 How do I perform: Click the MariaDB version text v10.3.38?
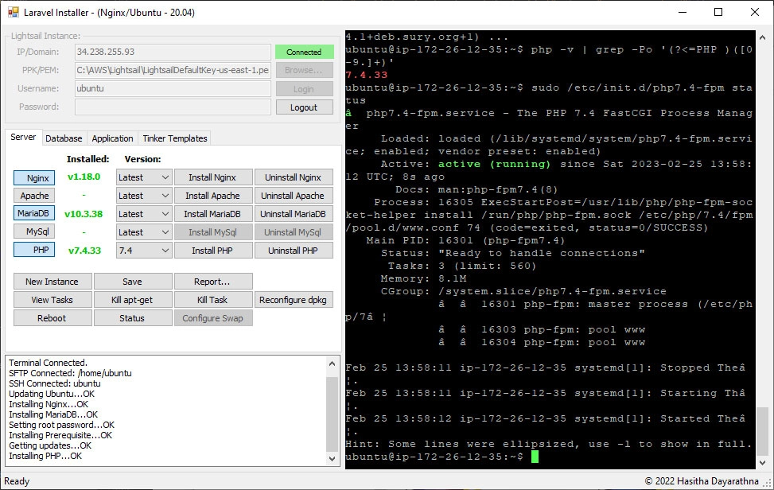point(84,214)
